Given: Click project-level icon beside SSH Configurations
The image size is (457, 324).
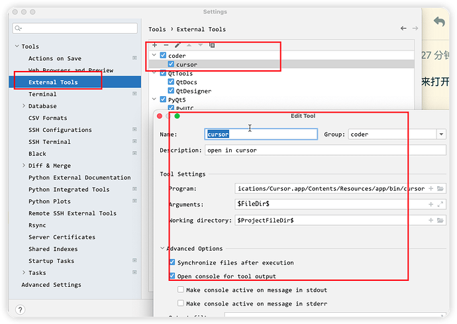Looking at the screenshot, I should (x=134, y=129).
